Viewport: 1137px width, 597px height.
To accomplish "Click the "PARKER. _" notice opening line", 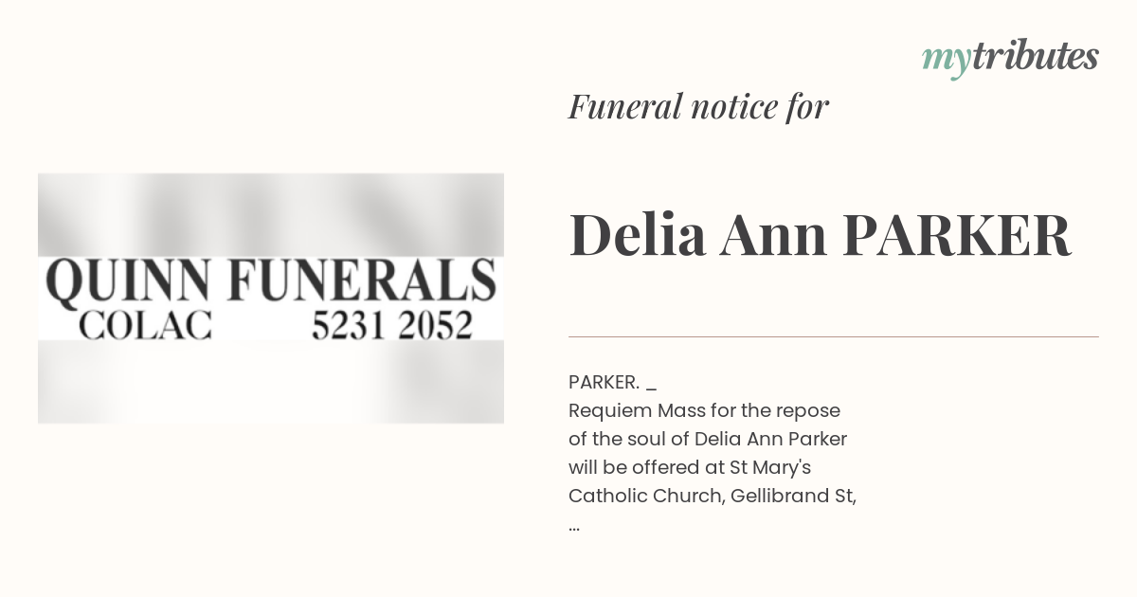I will click(x=612, y=382).
